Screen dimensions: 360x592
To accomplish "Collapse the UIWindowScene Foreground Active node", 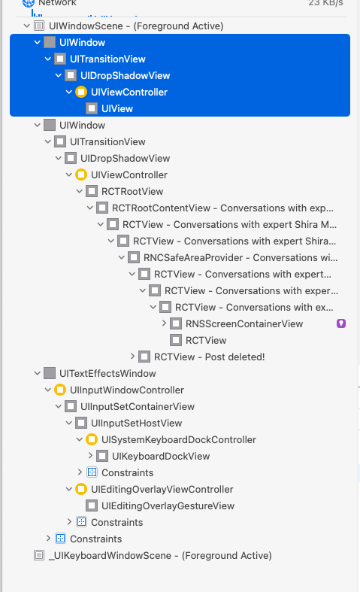I will pyautogui.click(x=26, y=26).
